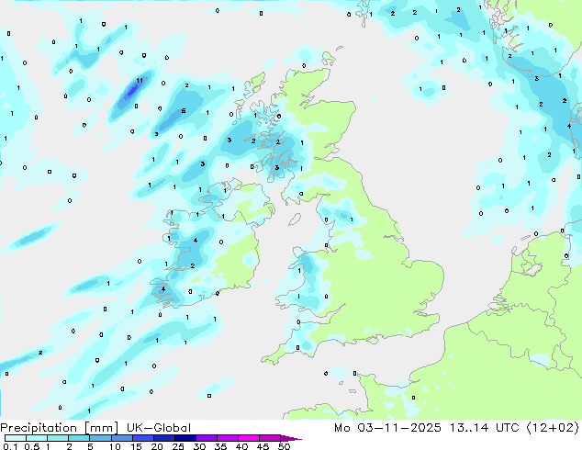The image size is (582, 450).
Task: Click the '50' legend scale label
Action: (284, 446)
